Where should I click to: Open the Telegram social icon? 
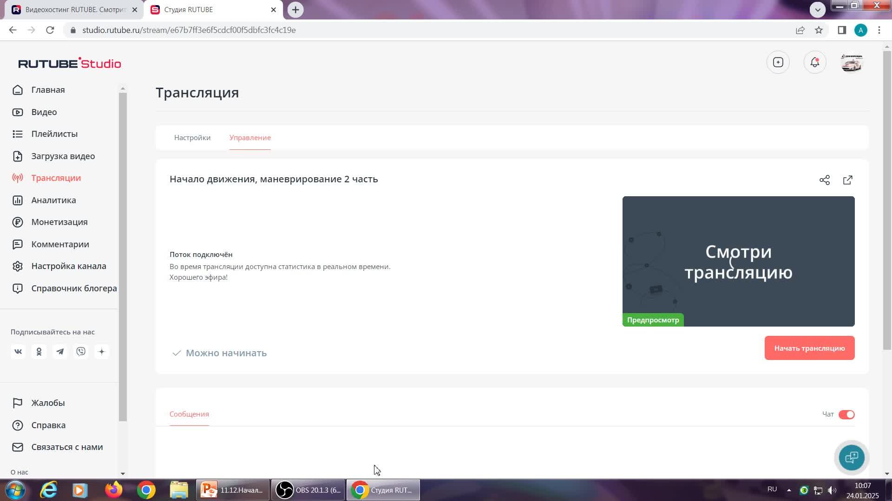click(60, 352)
